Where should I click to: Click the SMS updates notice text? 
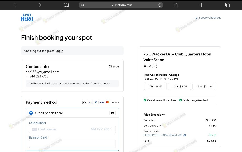[x=69, y=84]
